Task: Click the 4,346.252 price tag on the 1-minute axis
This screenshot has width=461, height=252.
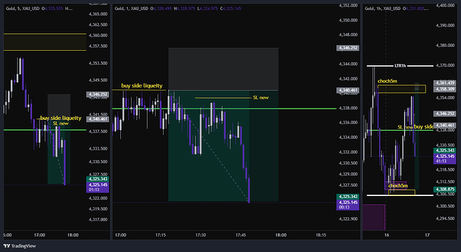Action: [x=347, y=48]
